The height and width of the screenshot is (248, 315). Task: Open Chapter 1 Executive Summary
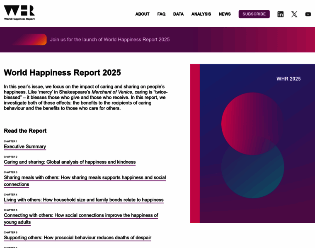click(x=25, y=146)
